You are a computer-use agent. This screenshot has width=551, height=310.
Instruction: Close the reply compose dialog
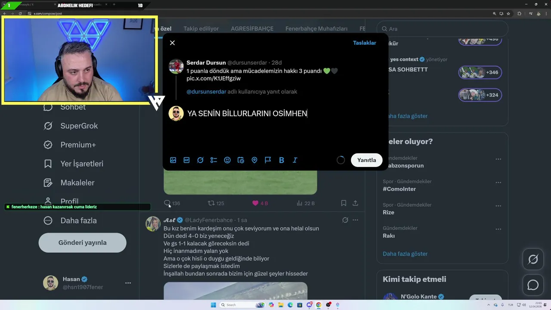[x=172, y=43]
